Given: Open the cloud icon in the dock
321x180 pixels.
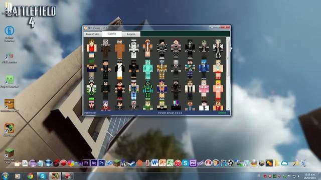Looking at the screenshot, I should pyautogui.click(x=284, y=163).
